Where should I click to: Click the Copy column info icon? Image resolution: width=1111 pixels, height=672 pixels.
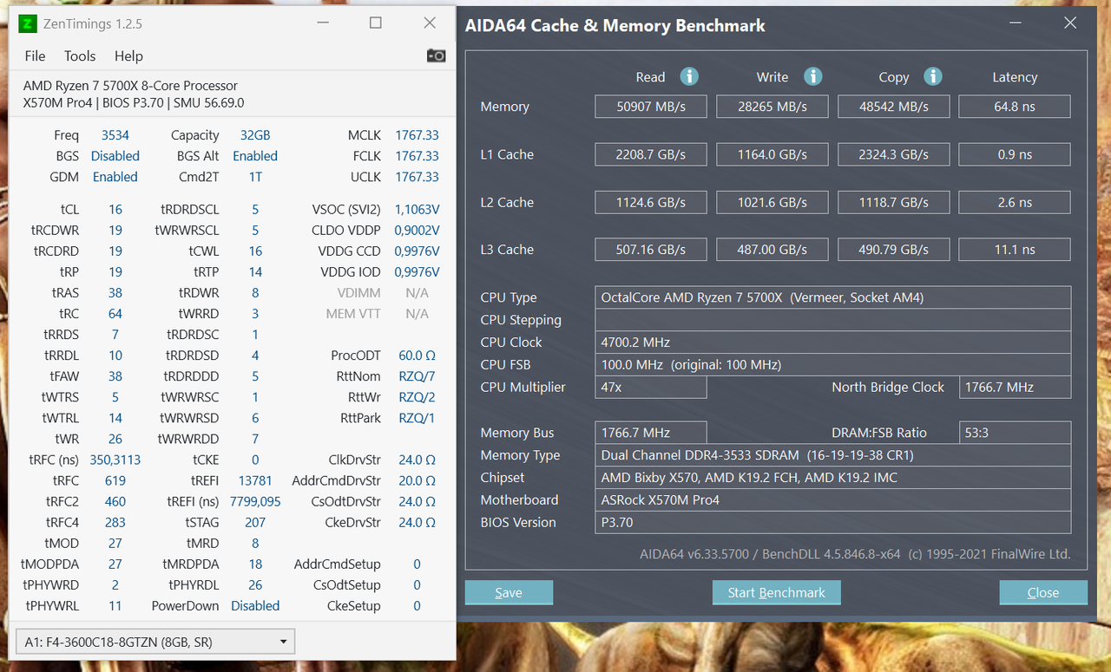(x=933, y=76)
